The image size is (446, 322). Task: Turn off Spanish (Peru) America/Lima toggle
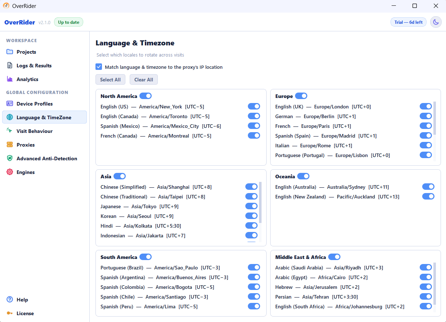point(254,306)
